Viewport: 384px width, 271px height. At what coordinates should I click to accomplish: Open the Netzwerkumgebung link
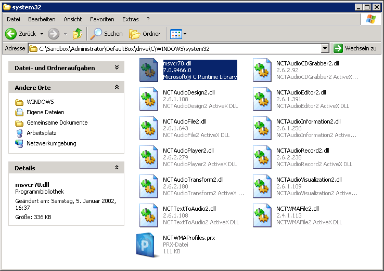(x=52, y=143)
